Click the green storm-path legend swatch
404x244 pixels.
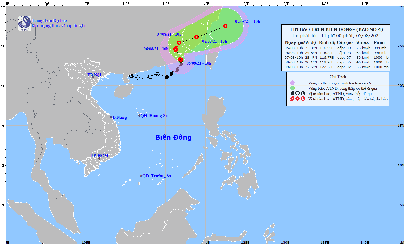click(x=292, y=88)
